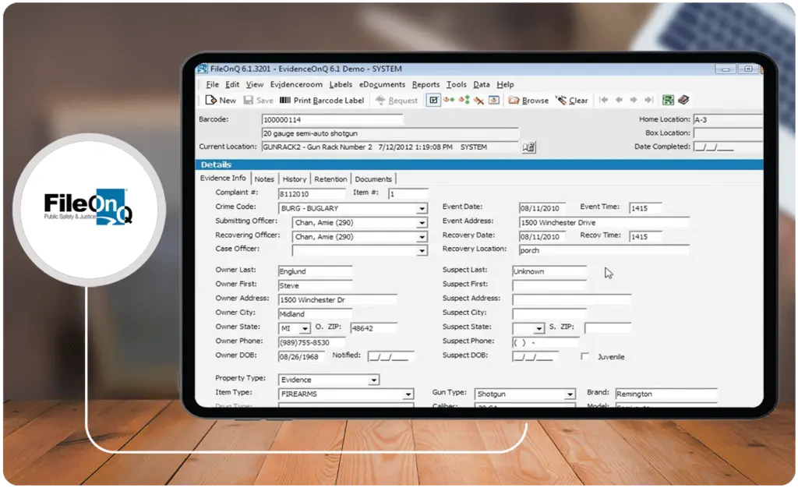The height and width of the screenshot is (488, 798).
Task: Open the Edit menu
Action: 232,84
